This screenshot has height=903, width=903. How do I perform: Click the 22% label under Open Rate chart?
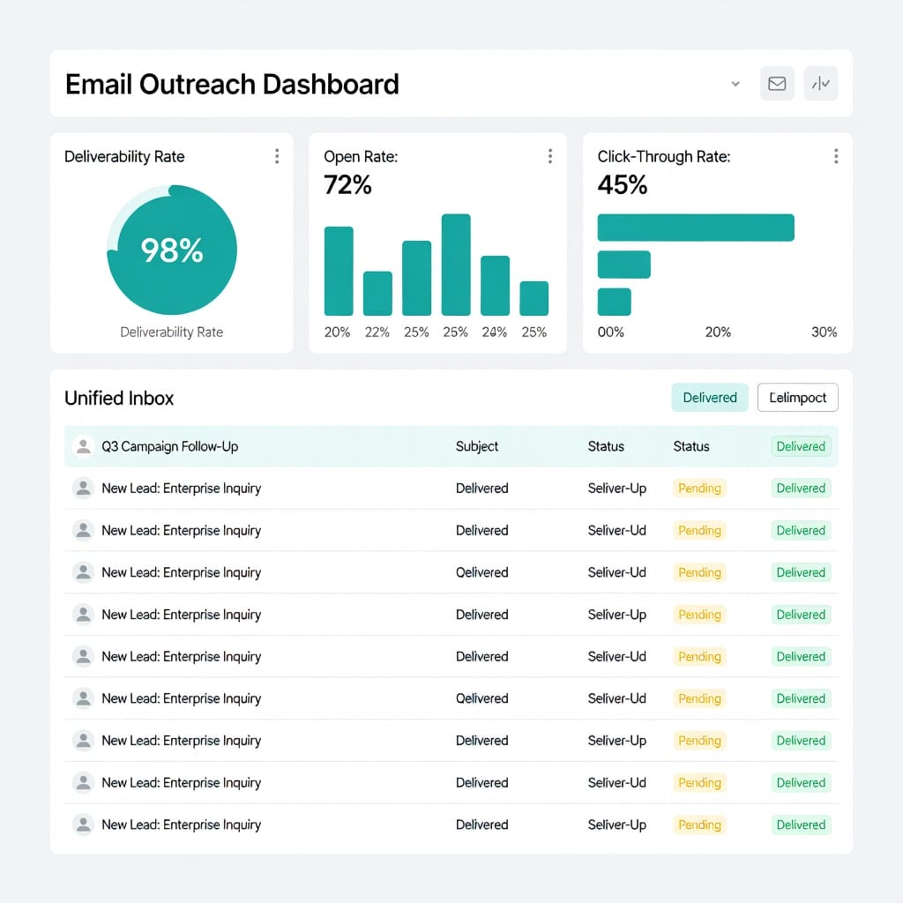tap(377, 332)
